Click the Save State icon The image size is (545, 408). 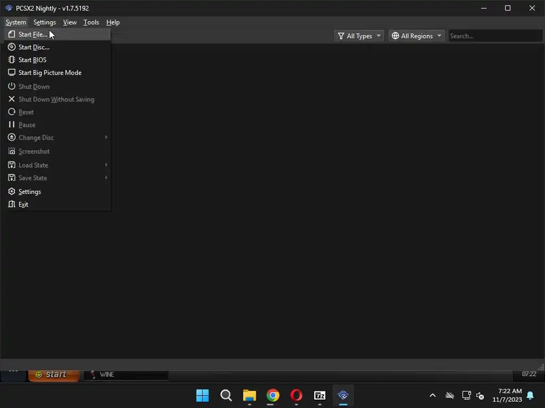(x=12, y=177)
